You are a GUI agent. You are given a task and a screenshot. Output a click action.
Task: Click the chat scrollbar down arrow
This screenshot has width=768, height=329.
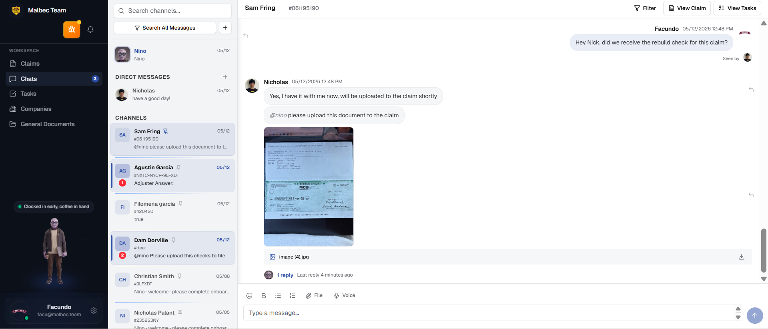[x=764, y=279]
